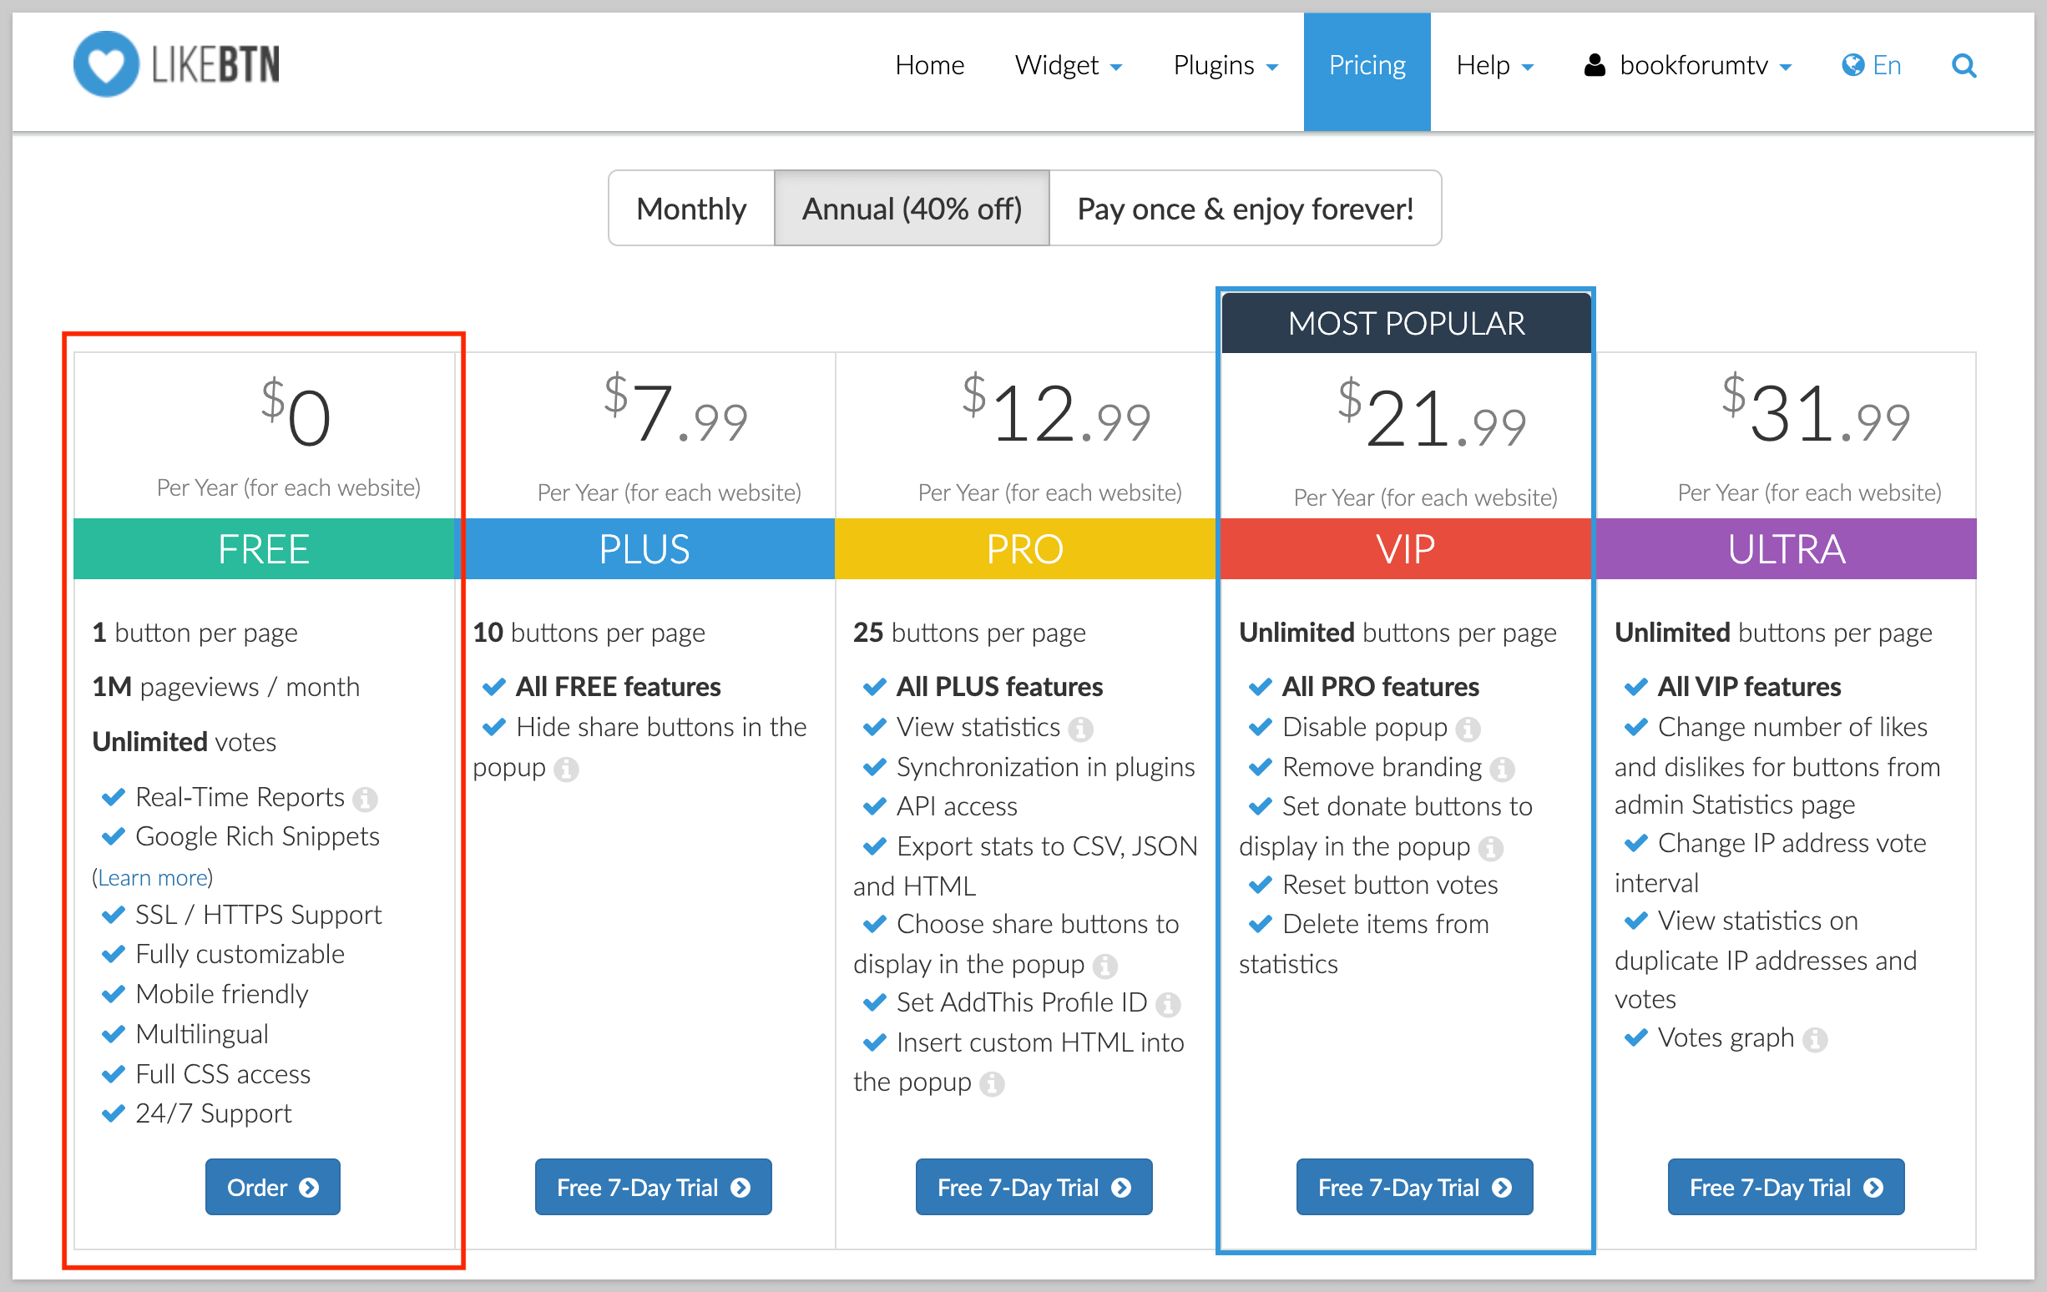Click Learn more link under Google Rich Snippets

(x=153, y=877)
